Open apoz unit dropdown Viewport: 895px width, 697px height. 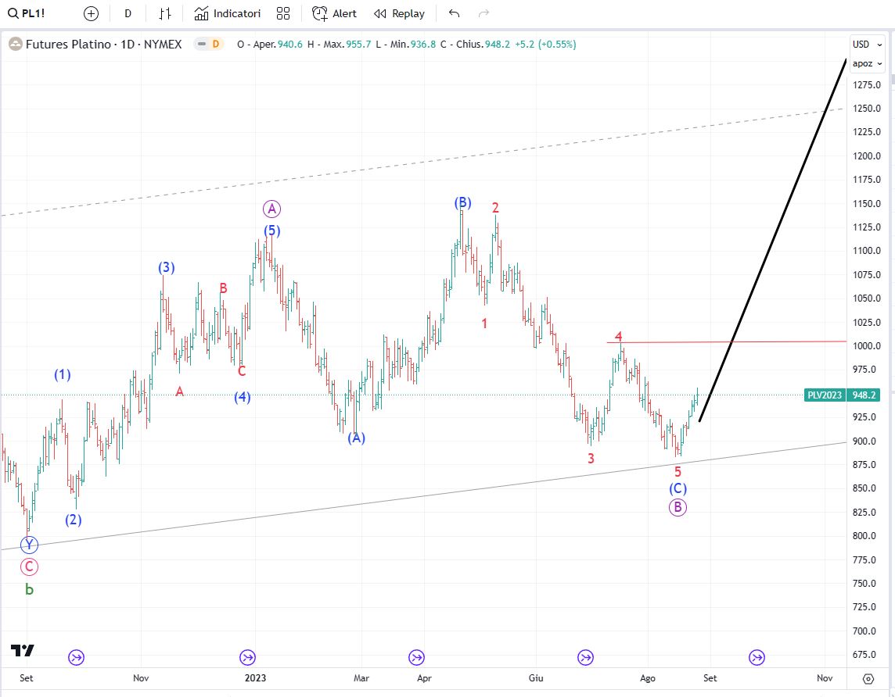(x=867, y=63)
